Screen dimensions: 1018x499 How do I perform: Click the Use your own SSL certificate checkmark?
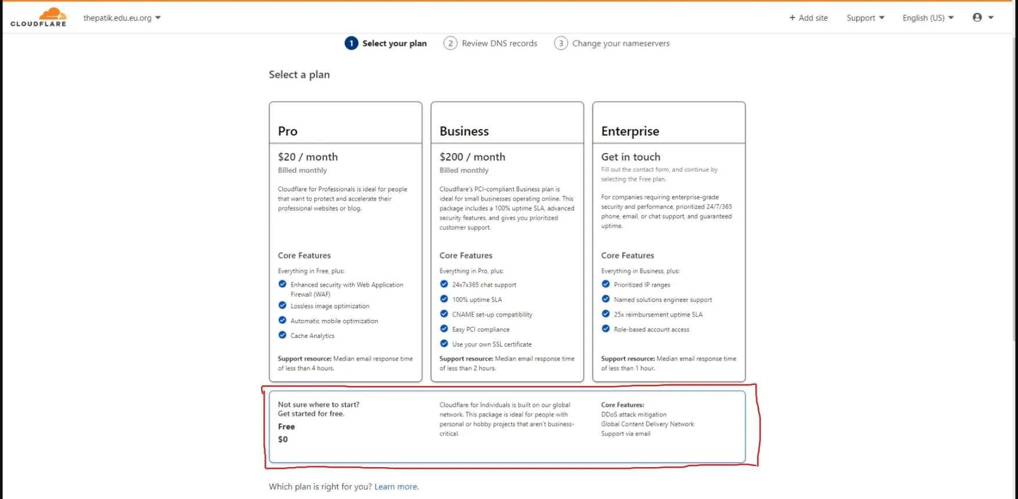(444, 343)
